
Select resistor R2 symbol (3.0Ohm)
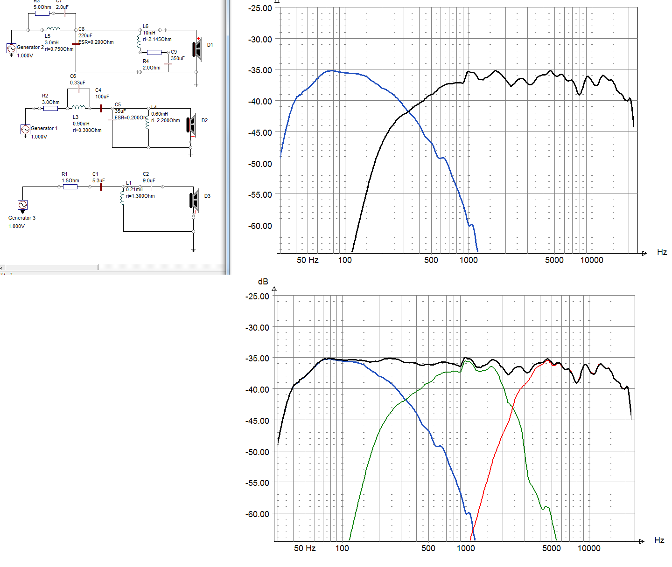50,108
